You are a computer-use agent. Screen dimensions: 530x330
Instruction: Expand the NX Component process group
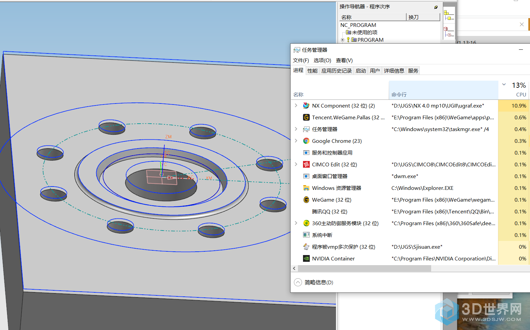[296, 106]
